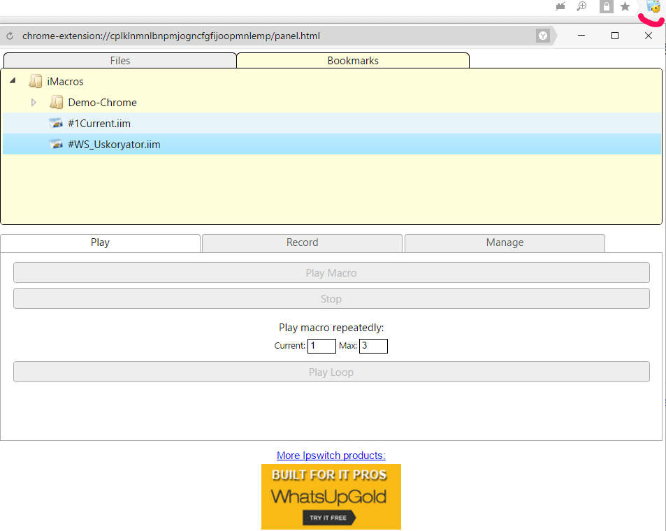Screen dimensions: 666x531
Task: Click the #WS_Uskoryator.iim macro file icon
Action: (56, 144)
